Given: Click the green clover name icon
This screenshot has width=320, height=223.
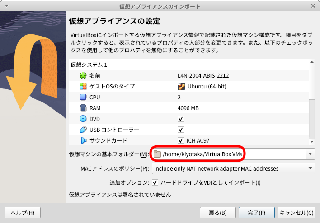Looking at the screenshot, I should click(x=83, y=75).
